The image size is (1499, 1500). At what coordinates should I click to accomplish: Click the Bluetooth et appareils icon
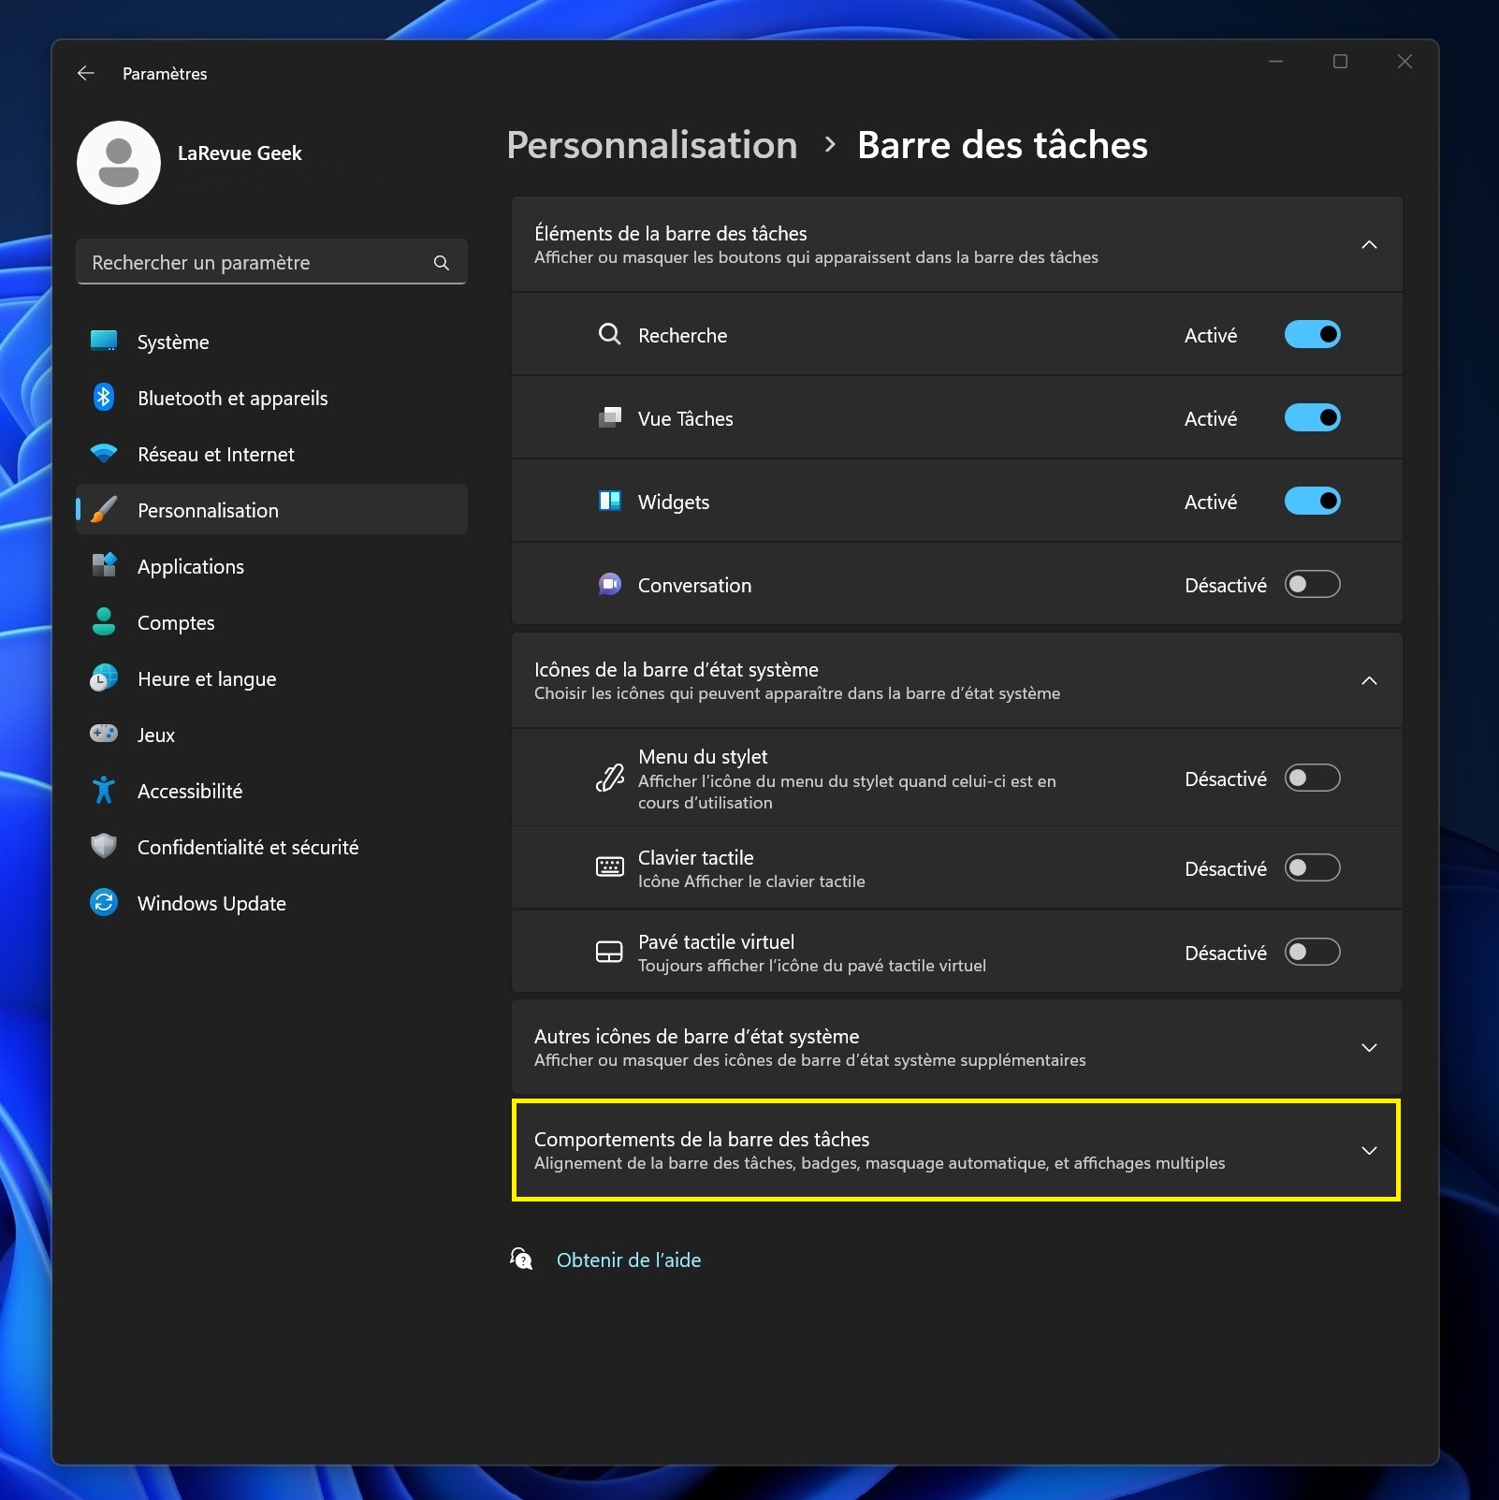[104, 398]
